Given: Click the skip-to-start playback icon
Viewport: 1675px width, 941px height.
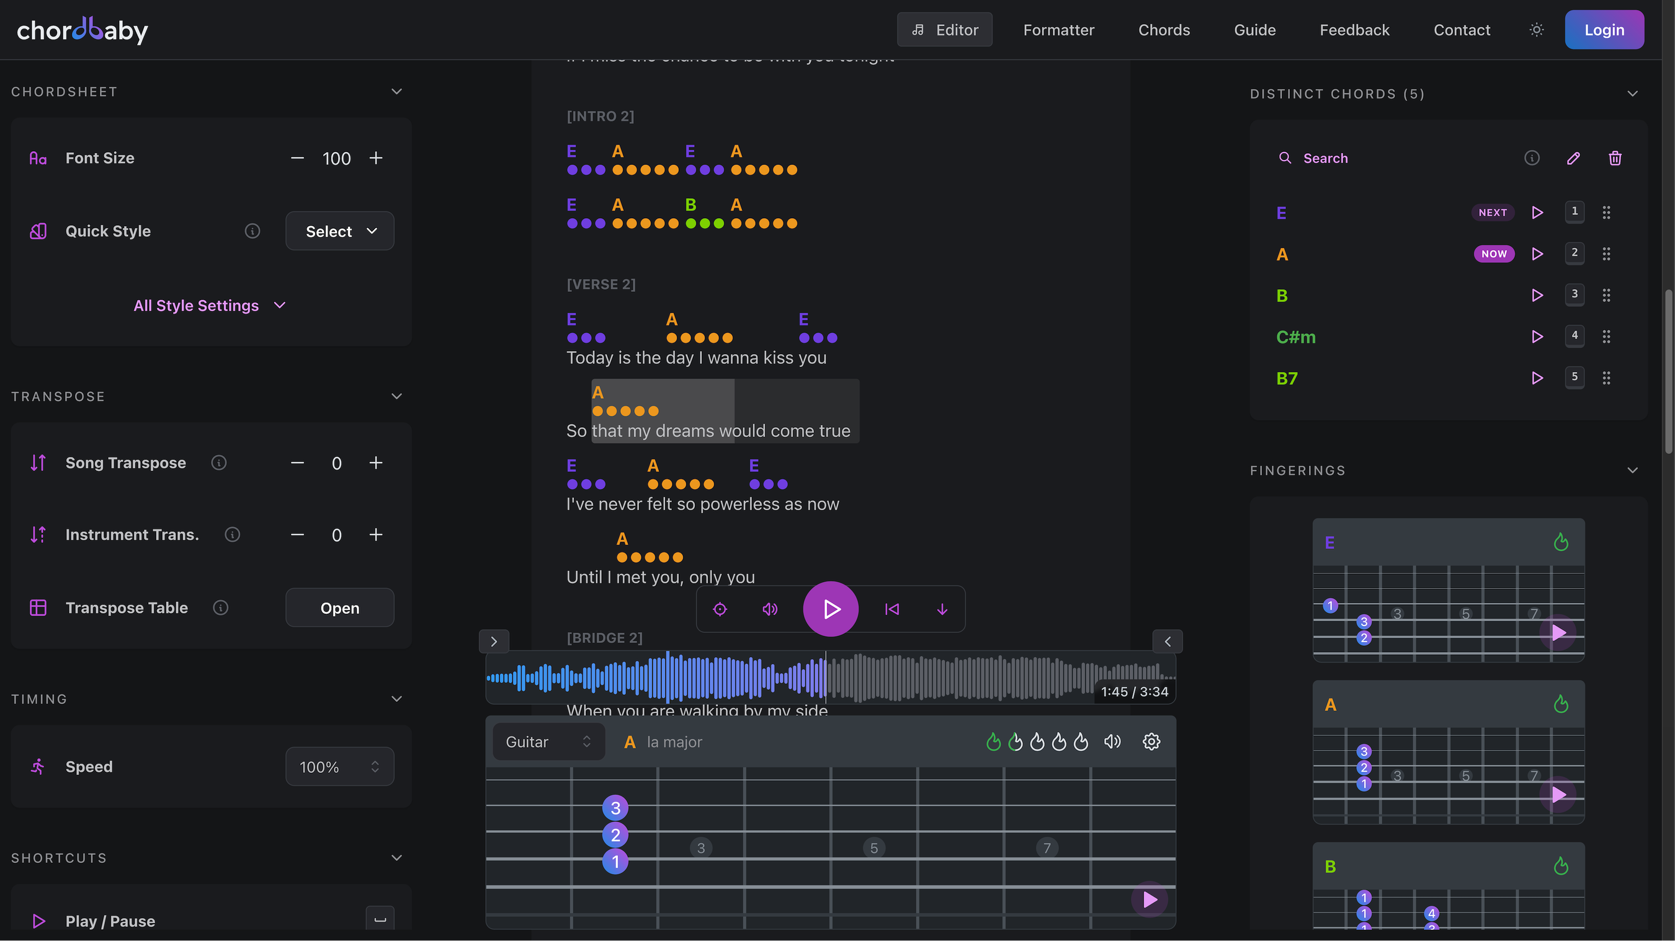Looking at the screenshot, I should [x=891, y=609].
